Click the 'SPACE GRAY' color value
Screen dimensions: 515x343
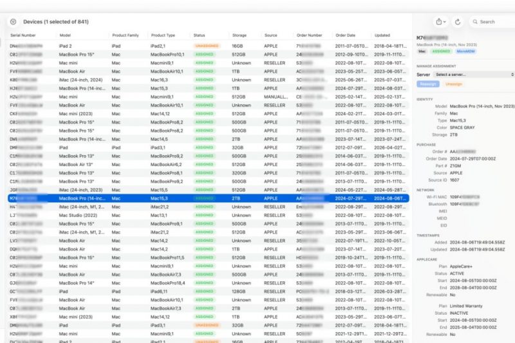[x=462, y=127]
